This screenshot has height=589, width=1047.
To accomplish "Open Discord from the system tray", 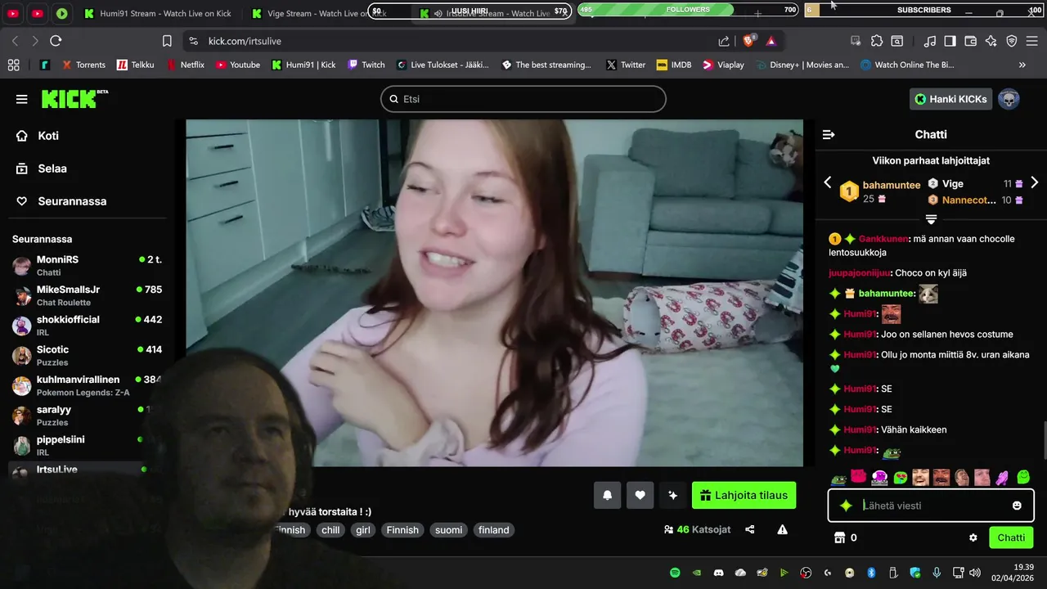I will [718, 573].
